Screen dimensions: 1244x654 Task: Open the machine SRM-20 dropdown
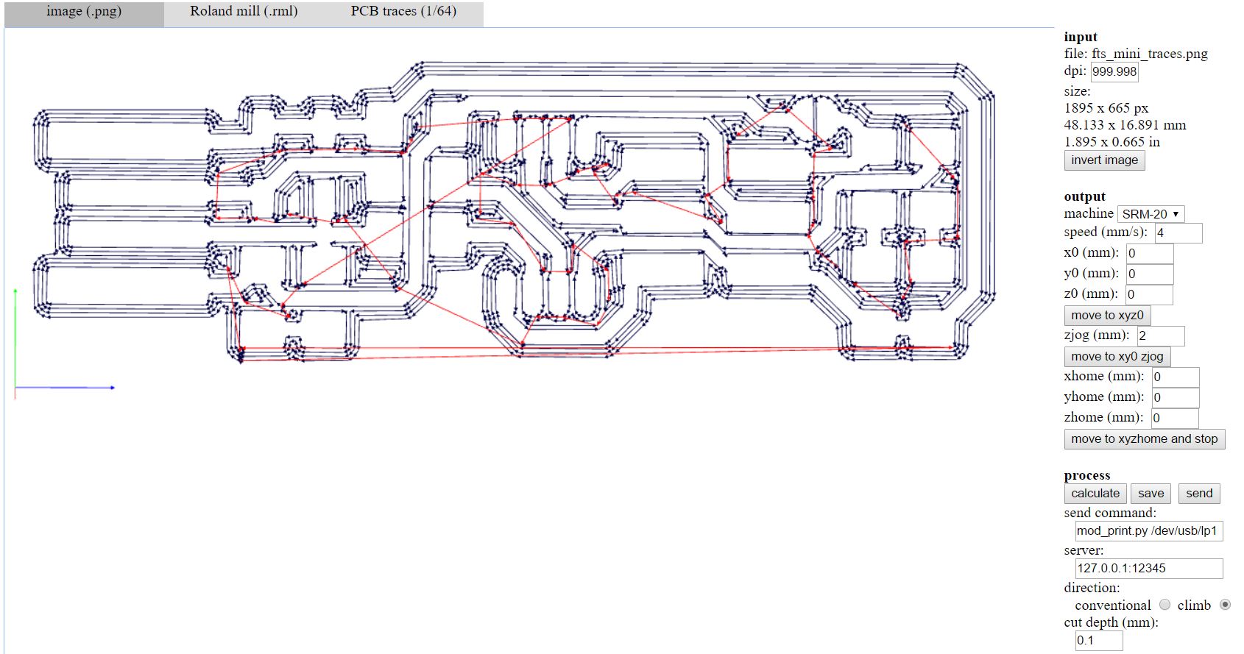(1150, 214)
